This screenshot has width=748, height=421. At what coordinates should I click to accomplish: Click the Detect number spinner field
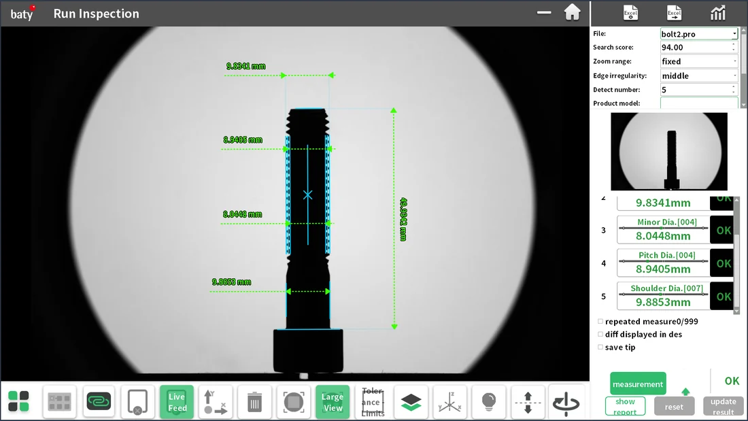(x=699, y=89)
